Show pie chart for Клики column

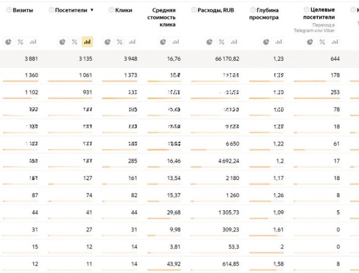pos(107,42)
